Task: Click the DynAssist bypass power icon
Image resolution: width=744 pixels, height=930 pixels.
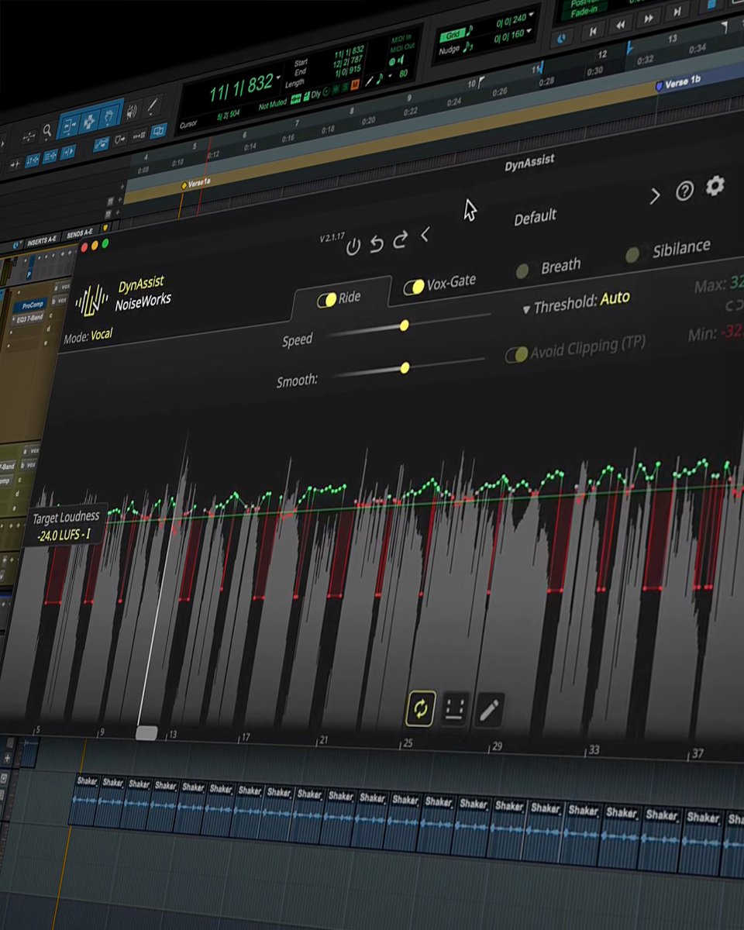Action: pos(353,246)
